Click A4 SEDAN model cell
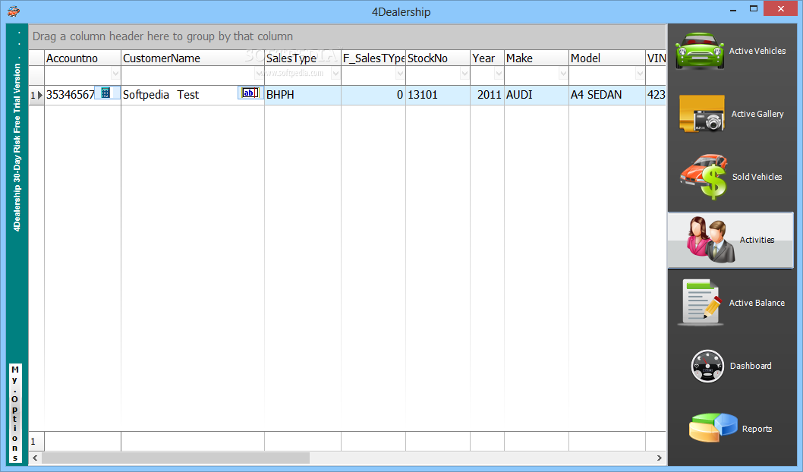803x472 pixels. (x=607, y=95)
